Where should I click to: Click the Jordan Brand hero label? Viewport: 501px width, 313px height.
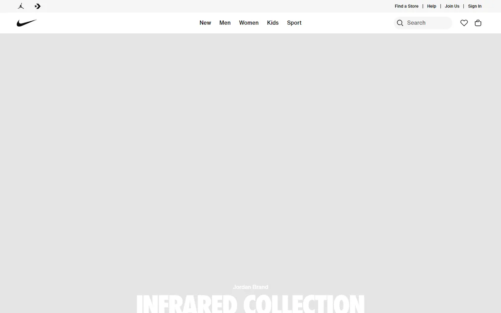click(250, 287)
